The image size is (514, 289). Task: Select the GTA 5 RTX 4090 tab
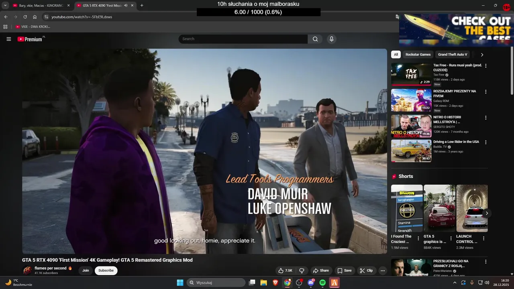pyautogui.click(x=102, y=6)
